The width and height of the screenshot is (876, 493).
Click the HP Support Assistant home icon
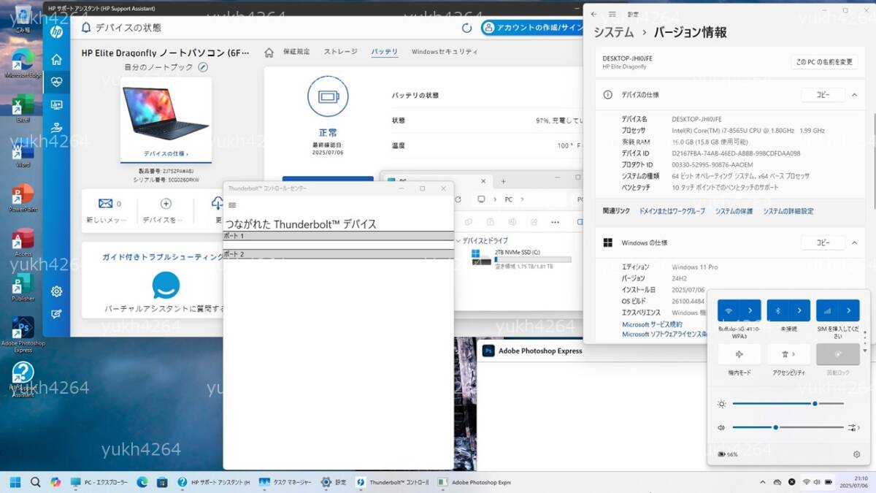[x=56, y=59]
